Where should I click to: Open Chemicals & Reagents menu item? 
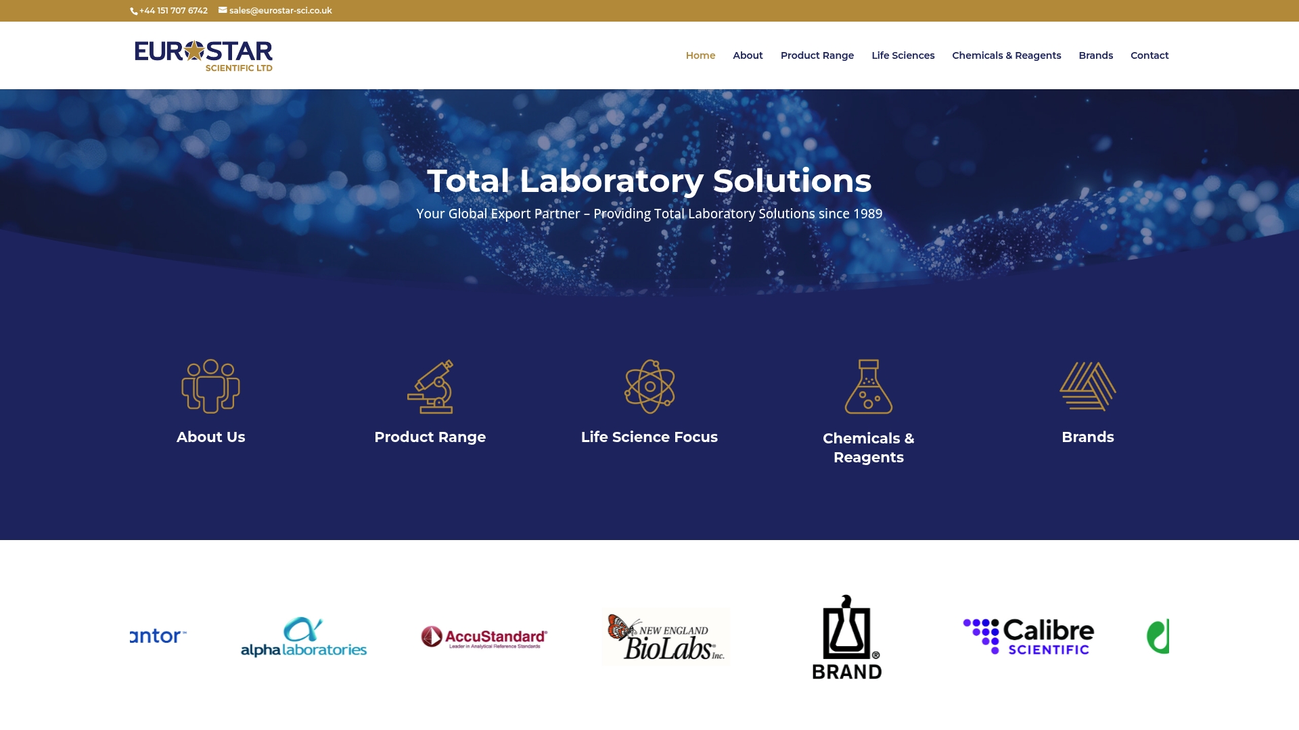(x=1007, y=55)
